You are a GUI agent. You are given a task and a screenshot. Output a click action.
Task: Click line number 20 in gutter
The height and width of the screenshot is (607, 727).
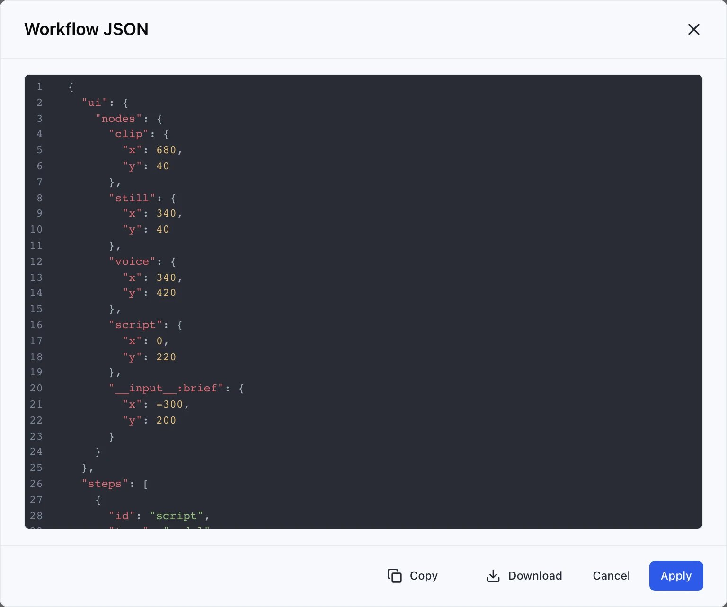tap(36, 388)
